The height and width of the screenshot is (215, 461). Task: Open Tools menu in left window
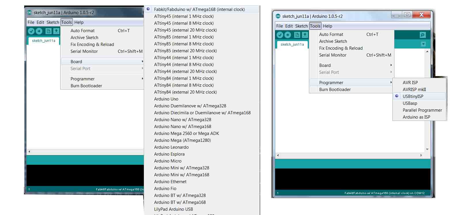(67, 22)
